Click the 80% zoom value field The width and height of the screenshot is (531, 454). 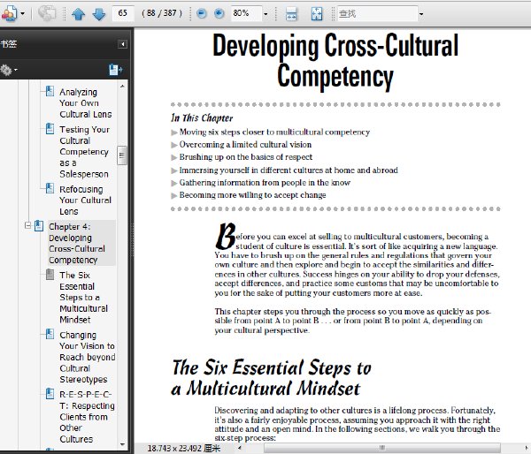click(246, 13)
